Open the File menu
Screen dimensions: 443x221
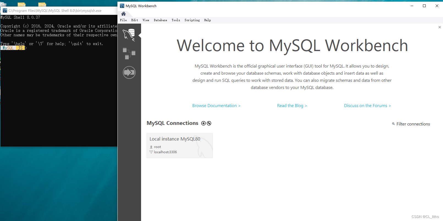tap(123, 20)
